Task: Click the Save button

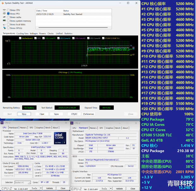Action: (56, 114)
